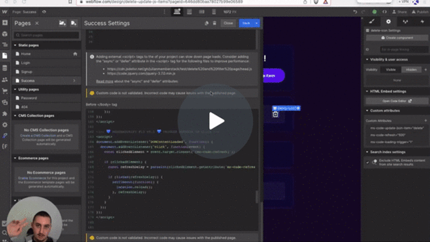Open the Save button dropdown arrow
Screen dimensions: 430x242
click(x=256, y=23)
